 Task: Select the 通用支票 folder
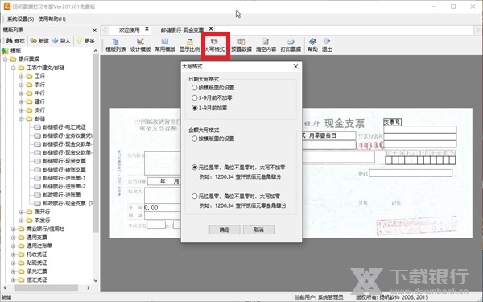click(37, 238)
